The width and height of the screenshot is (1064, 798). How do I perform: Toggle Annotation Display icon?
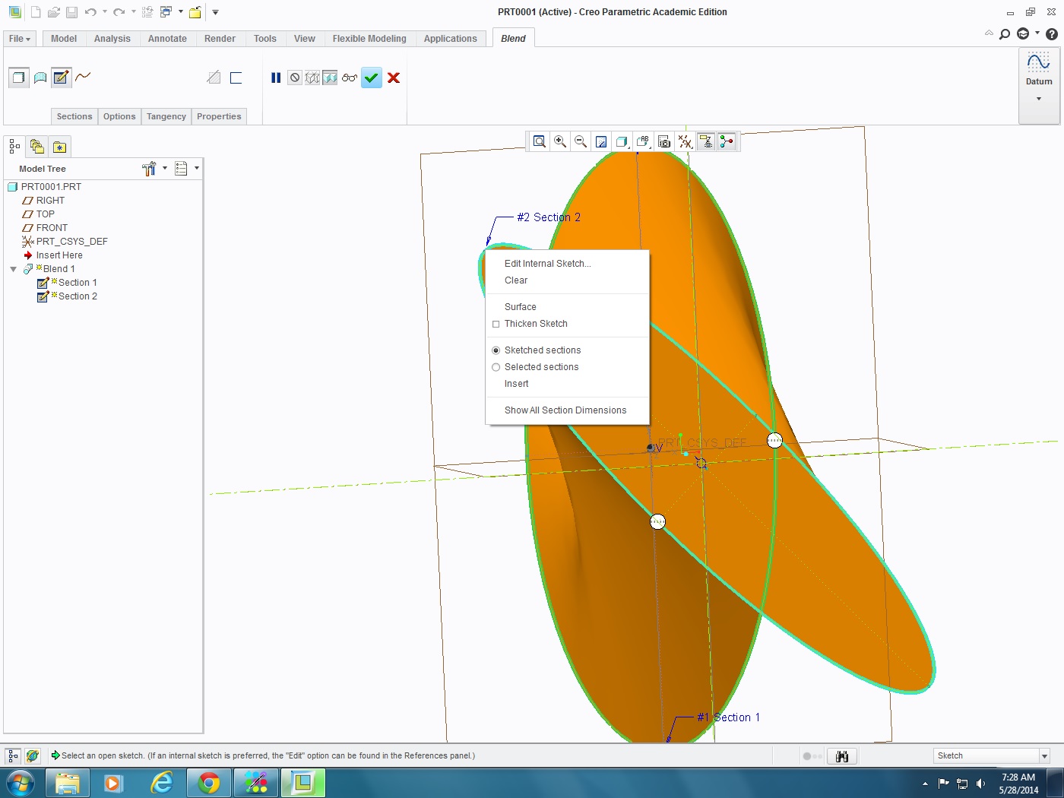(706, 141)
